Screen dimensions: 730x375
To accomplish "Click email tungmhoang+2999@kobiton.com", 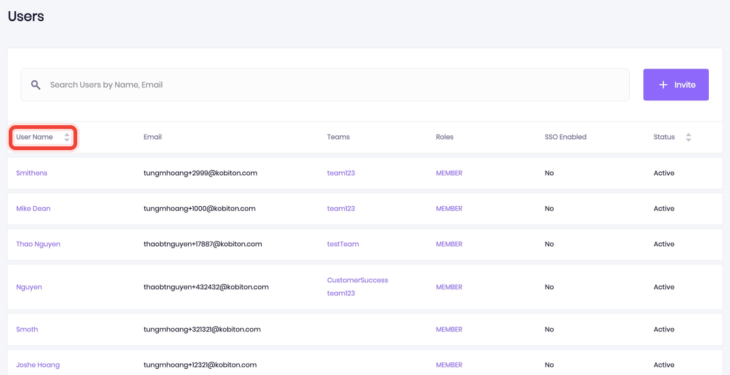I will tap(200, 173).
